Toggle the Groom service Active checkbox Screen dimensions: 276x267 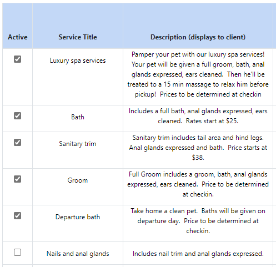tap(17, 179)
